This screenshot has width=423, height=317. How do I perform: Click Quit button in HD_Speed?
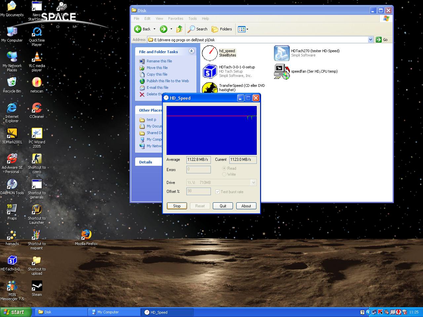click(223, 206)
